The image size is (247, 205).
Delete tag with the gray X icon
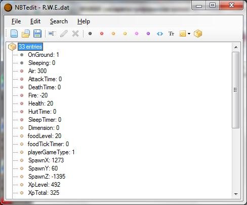75,33
